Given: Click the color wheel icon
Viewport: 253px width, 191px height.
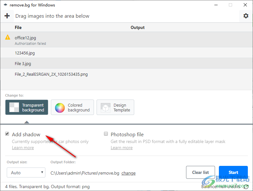Looking at the screenshot, I should point(60,108).
